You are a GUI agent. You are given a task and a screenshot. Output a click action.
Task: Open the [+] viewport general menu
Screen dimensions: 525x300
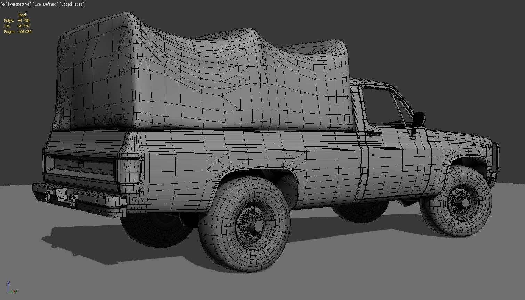[x=3, y=4]
